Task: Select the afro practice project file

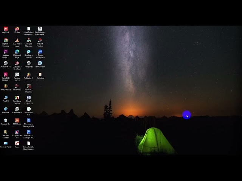Action: coord(6,86)
